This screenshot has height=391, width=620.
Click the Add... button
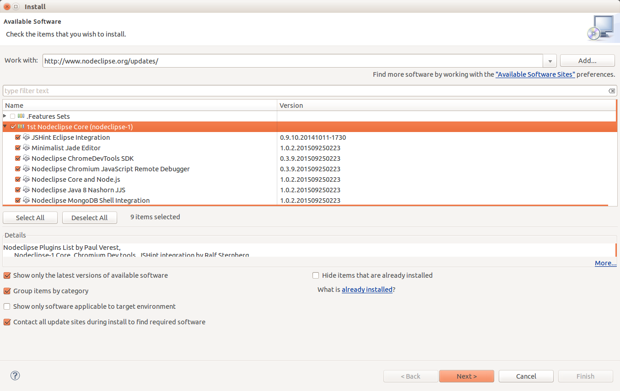[587, 60]
